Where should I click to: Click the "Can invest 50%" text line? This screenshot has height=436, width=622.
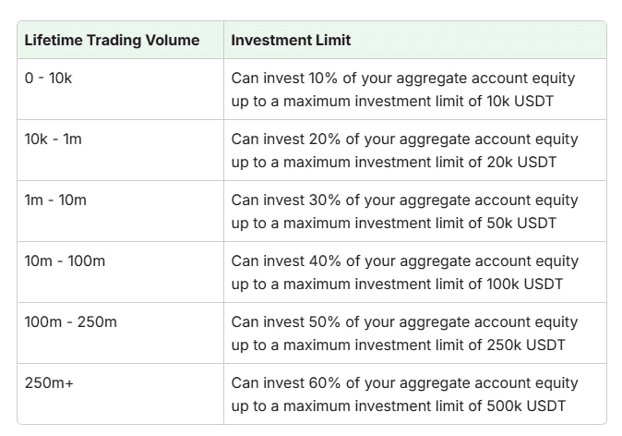pyautogui.click(x=404, y=321)
